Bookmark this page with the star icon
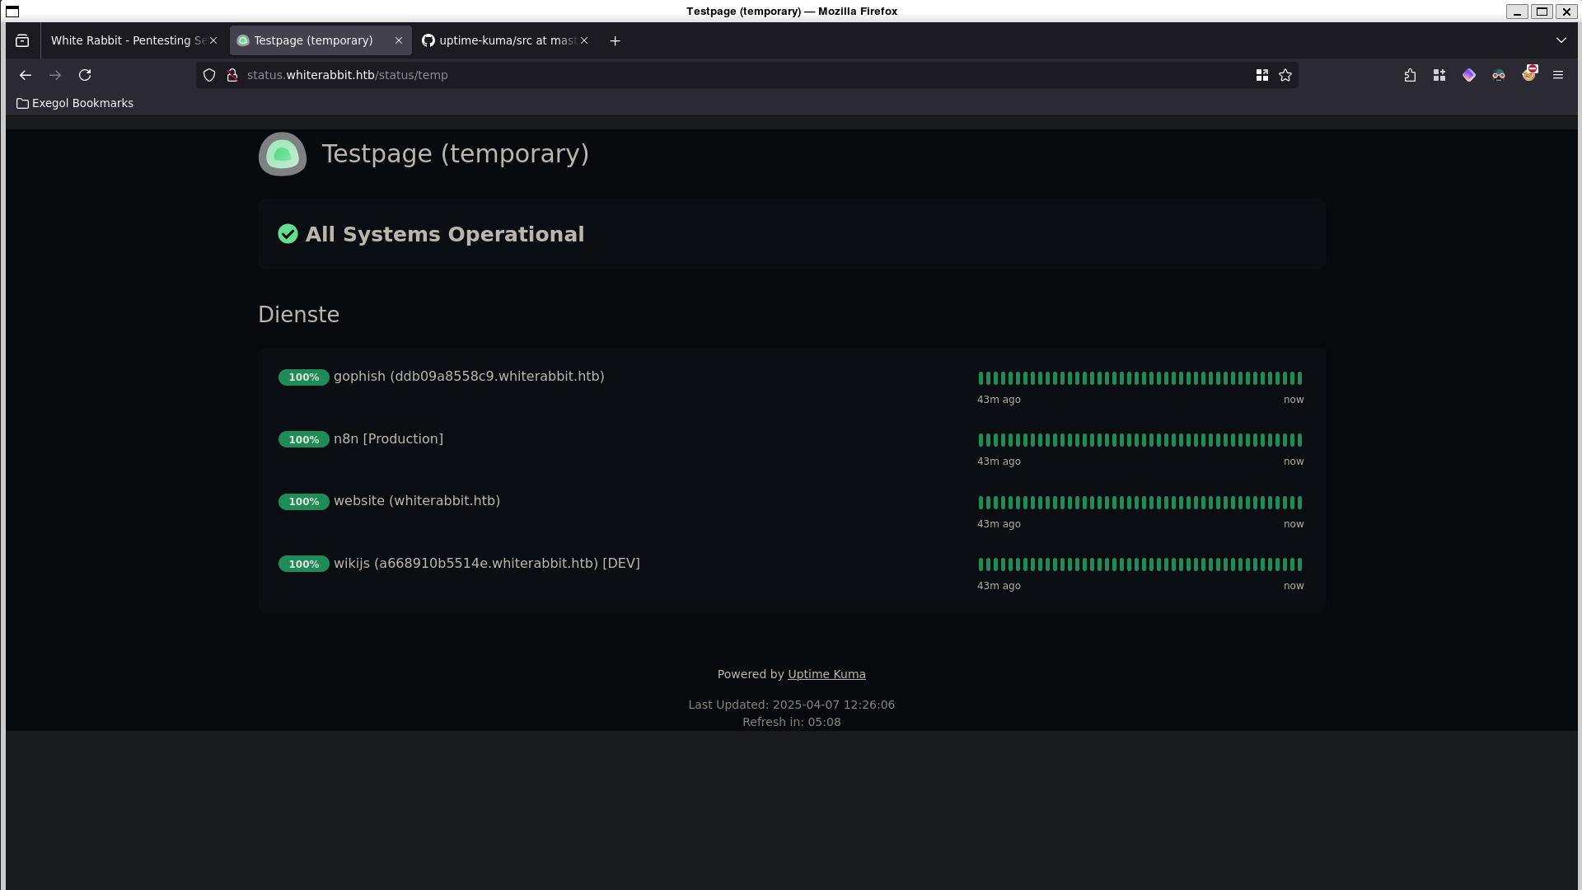Image resolution: width=1582 pixels, height=890 pixels. pos(1285,75)
